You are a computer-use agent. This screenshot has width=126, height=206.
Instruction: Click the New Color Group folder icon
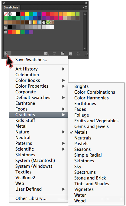point(63,54)
